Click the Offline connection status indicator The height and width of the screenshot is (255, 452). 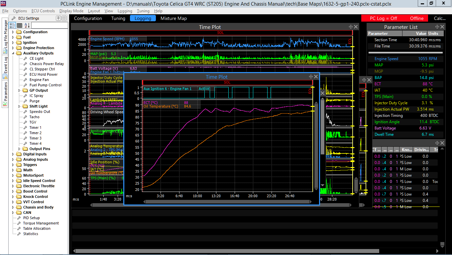point(417,18)
